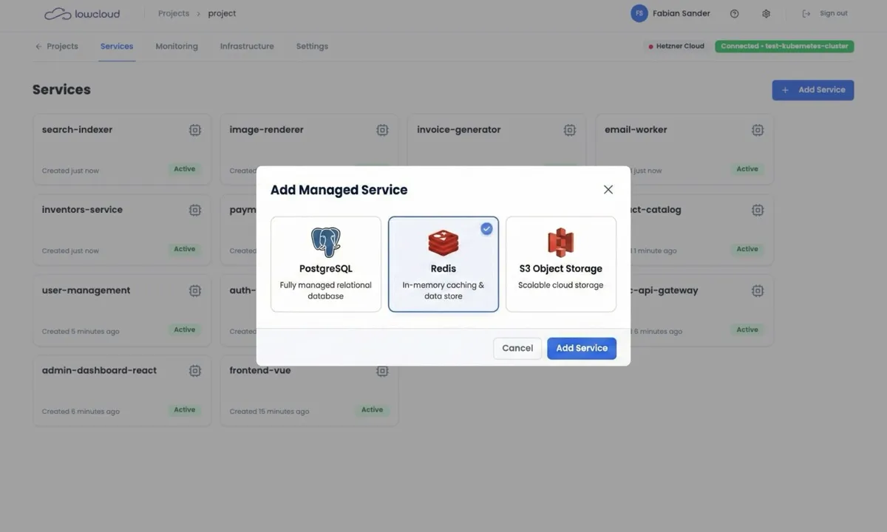Click the S3 Object Storage icon
Image resolution: width=887 pixels, height=532 pixels.
[x=561, y=242]
